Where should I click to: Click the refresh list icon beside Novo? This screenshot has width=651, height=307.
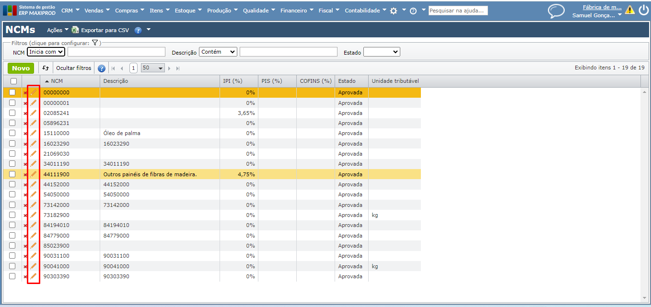pyautogui.click(x=46, y=68)
